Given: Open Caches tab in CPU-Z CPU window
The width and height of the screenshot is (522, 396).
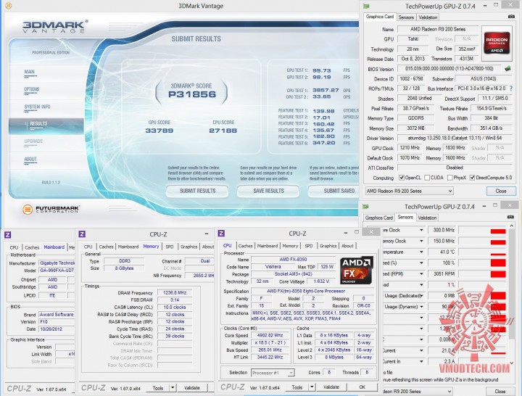Looking at the screenshot, I should point(245,246).
